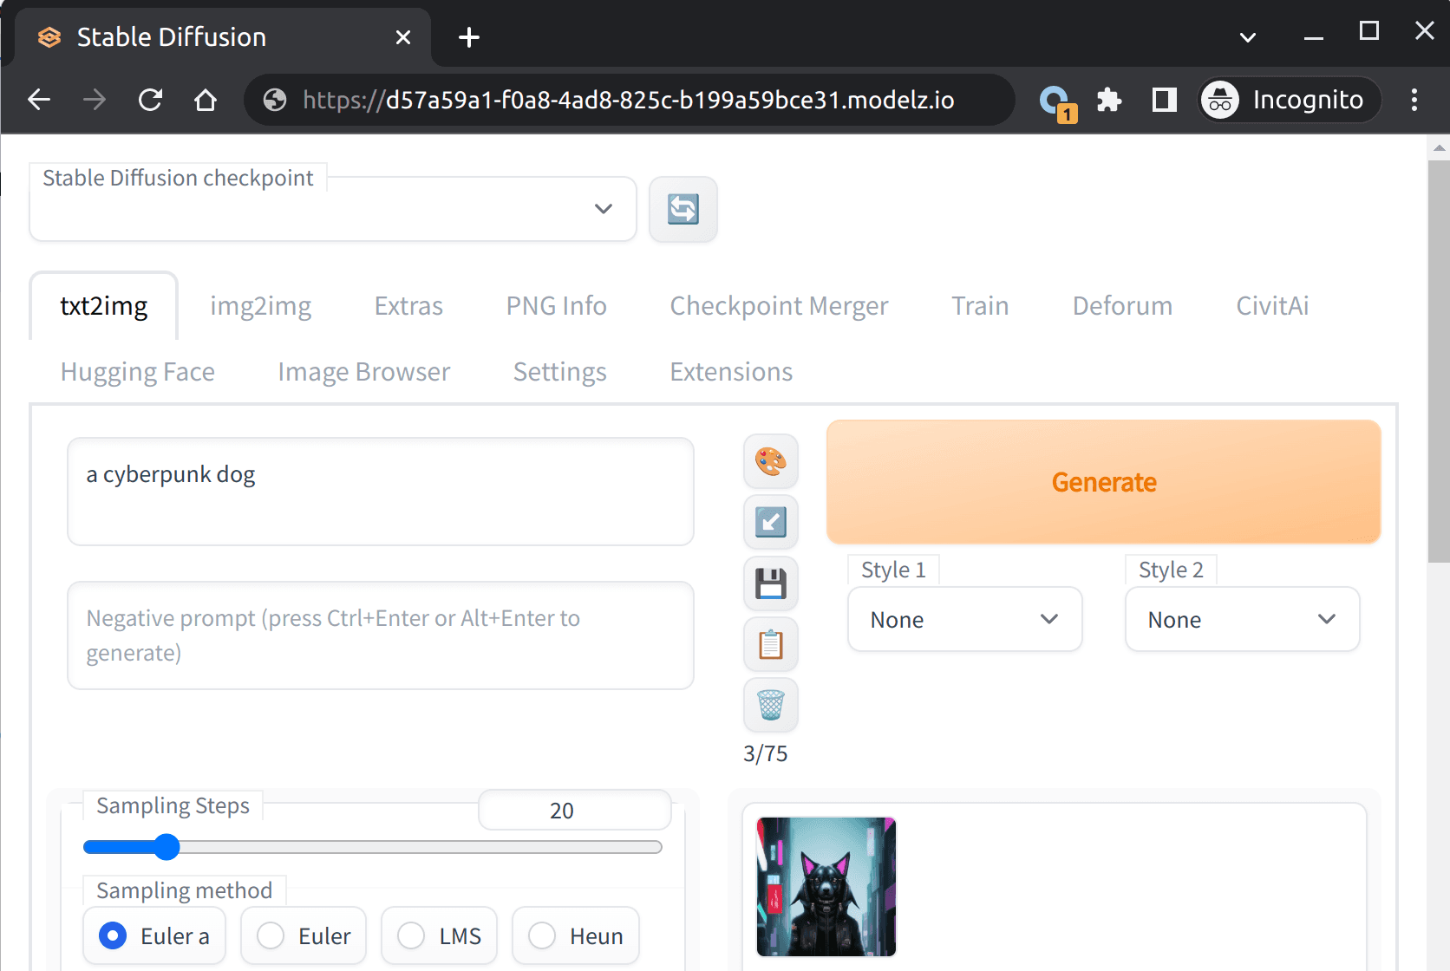The width and height of the screenshot is (1450, 971).
Task: Click the clipboard apply styles icon
Action: (x=771, y=644)
